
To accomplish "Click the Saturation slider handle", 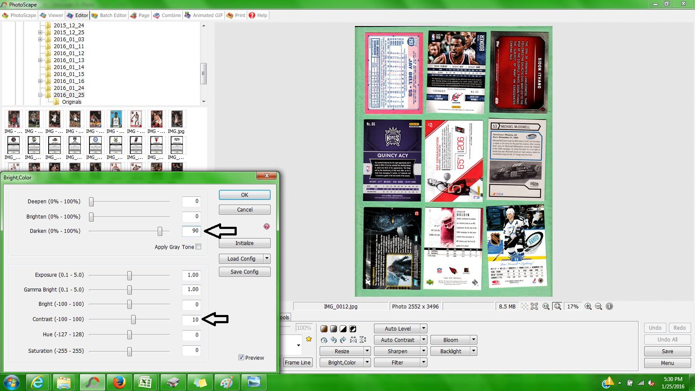I will (129, 351).
